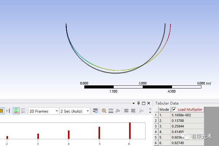Select load multiplier cell 0.82749
Viewport: 219px width, 146px height.
click(x=187, y=143)
